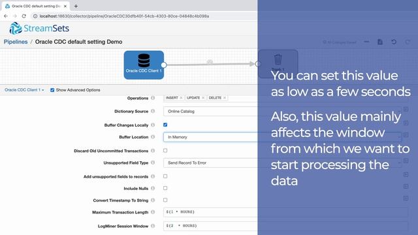Click the StreamSets logo
The width and height of the screenshot is (418, 235).
39,28
